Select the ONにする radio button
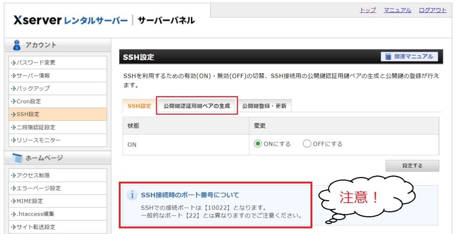Screen dimensions: 469x234 [x=257, y=144]
